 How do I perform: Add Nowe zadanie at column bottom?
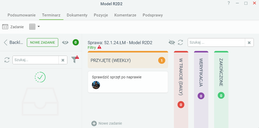point(107,123)
